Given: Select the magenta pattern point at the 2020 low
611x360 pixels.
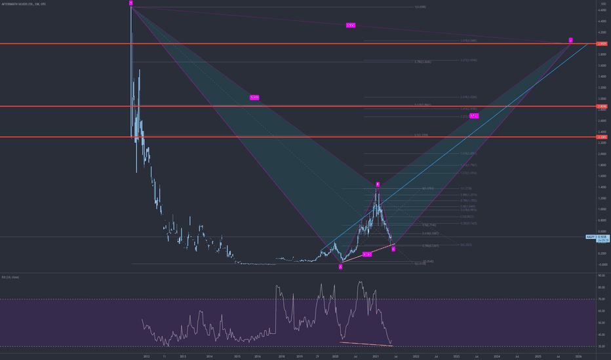Looking at the screenshot, I should tap(340, 267).
